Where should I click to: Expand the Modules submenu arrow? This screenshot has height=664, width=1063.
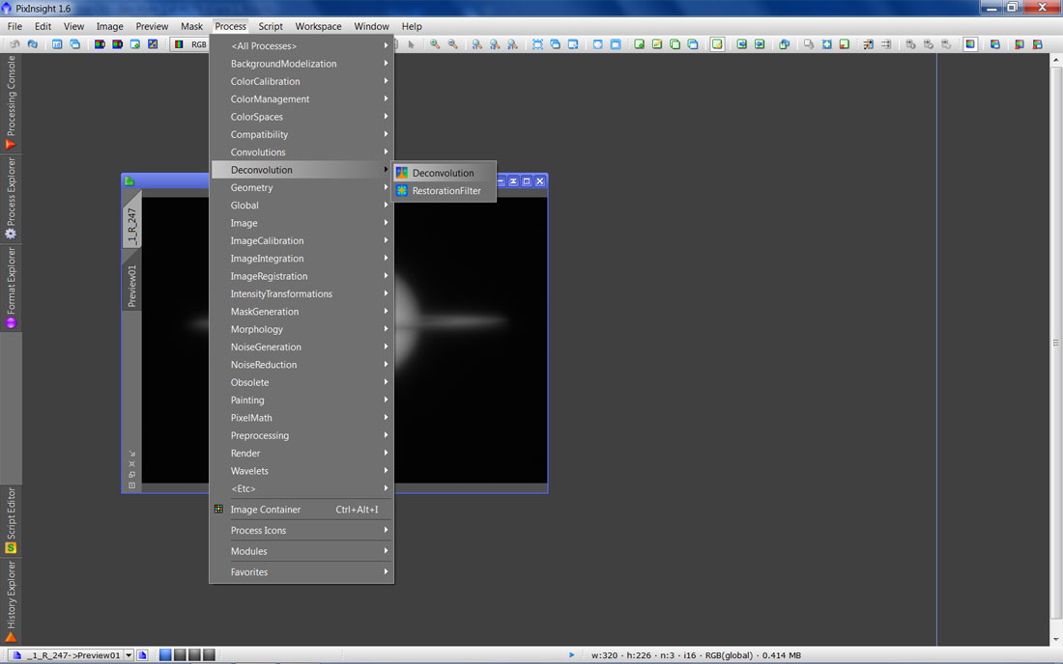pyautogui.click(x=386, y=551)
